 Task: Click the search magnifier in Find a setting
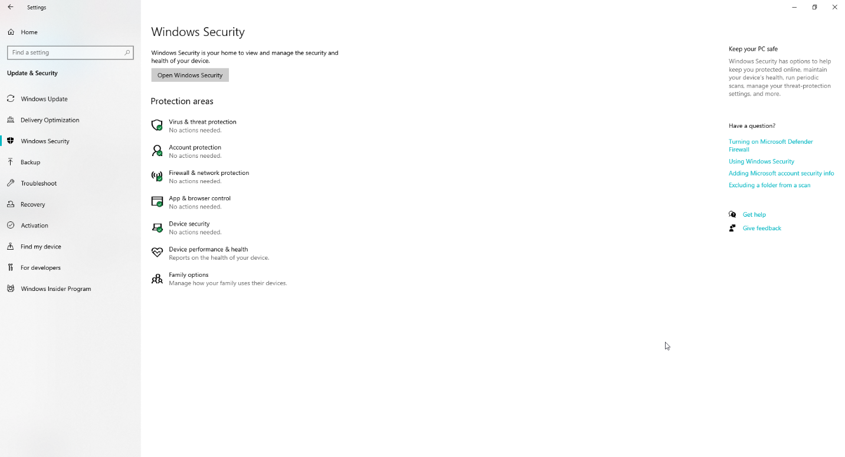point(127,52)
